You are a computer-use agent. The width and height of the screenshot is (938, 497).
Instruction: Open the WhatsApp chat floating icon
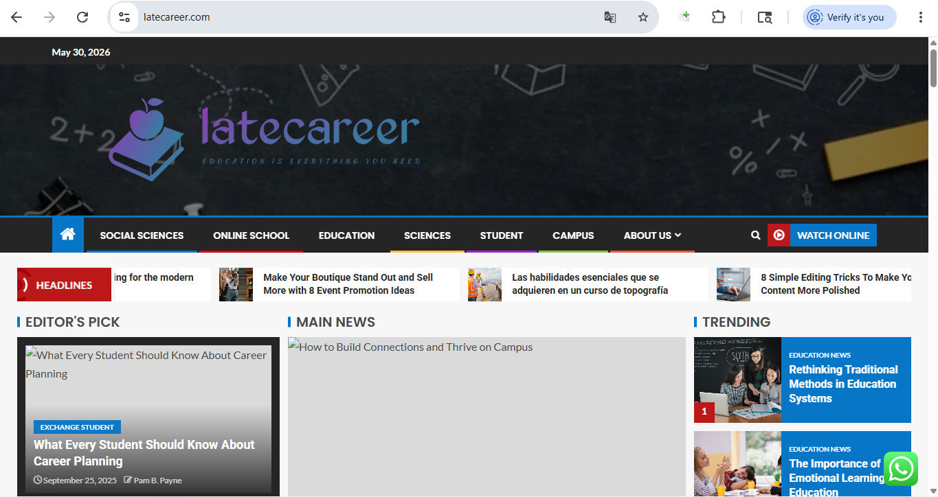tap(901, 469)
